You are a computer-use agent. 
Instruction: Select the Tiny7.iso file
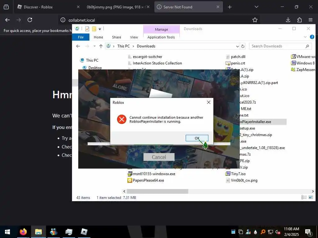tap(236, 174)
